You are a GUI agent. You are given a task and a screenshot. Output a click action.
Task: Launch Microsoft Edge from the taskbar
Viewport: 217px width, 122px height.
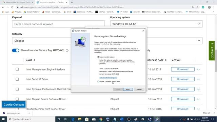73,119
